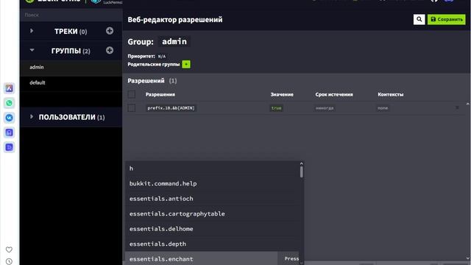Choose essentials.antioch suggestion
The width and height of the screenshot is (471, 265).
tap(212, 198)
